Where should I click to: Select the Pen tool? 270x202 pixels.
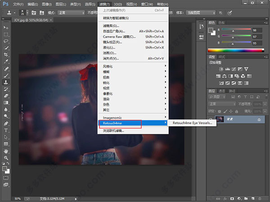click(x=6, y=123)
